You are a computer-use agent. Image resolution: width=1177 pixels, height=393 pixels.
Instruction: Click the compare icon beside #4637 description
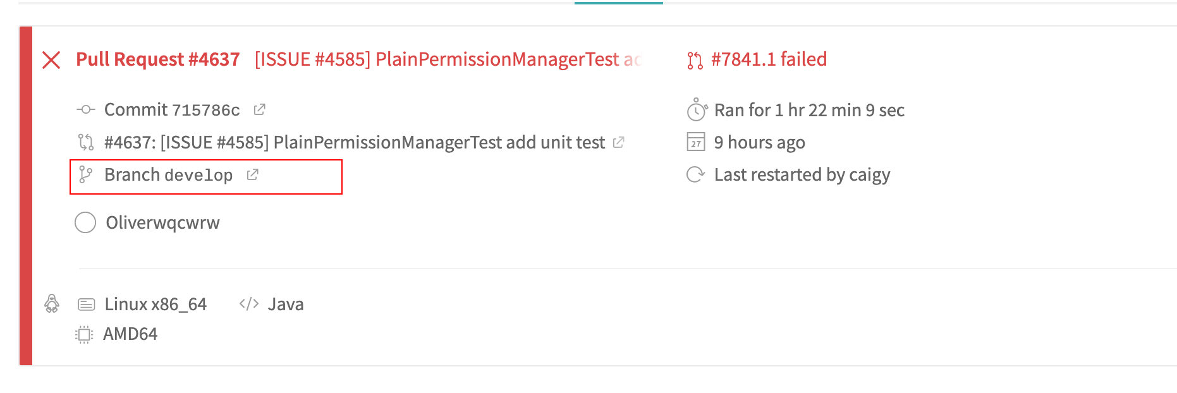pos(85,143)
